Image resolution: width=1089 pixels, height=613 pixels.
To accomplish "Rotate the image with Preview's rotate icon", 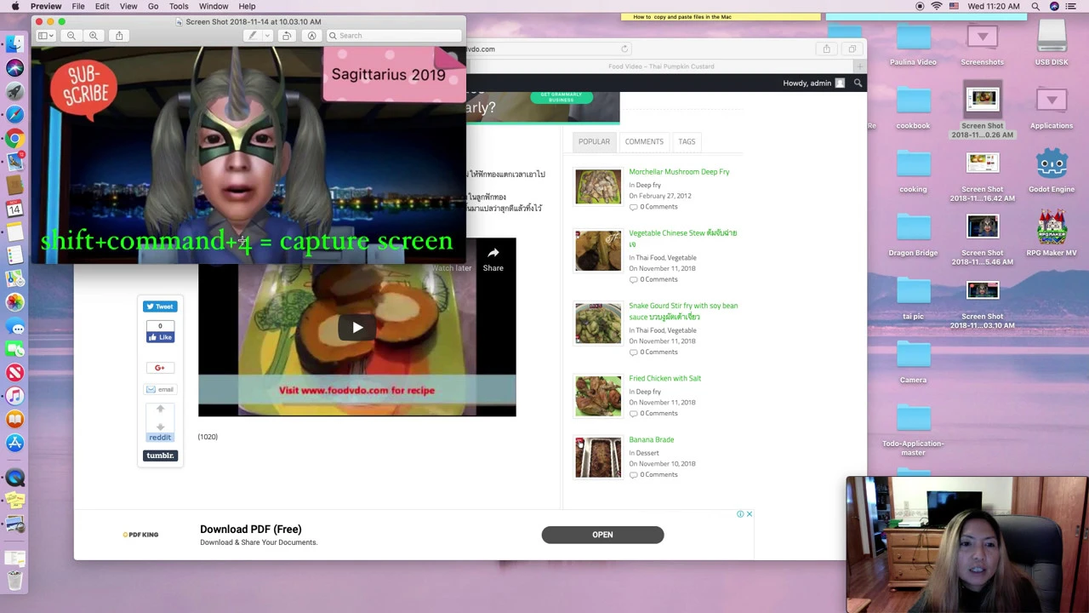I will click(287, 36).
